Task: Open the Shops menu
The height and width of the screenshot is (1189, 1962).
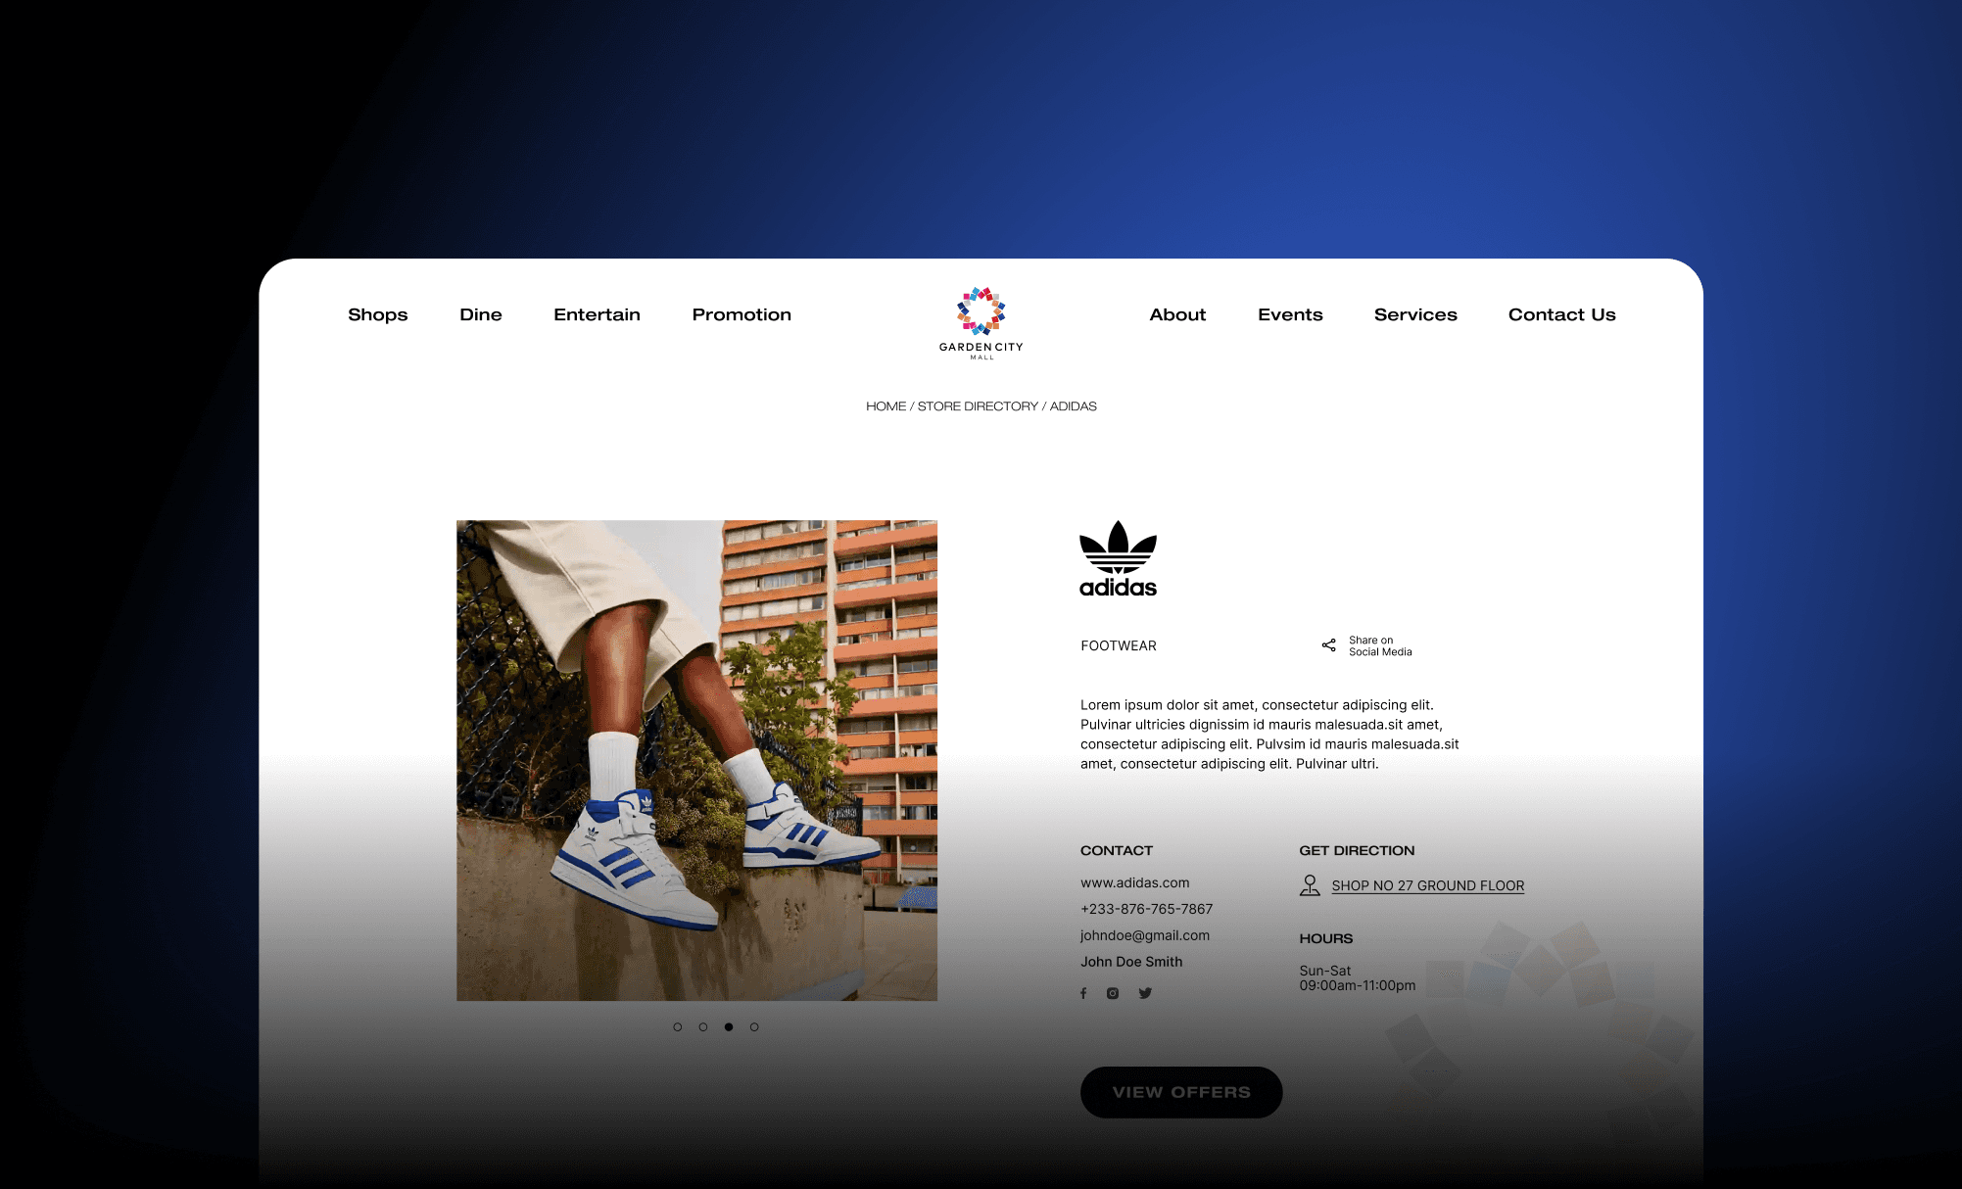Action: [x=378, y=314]
